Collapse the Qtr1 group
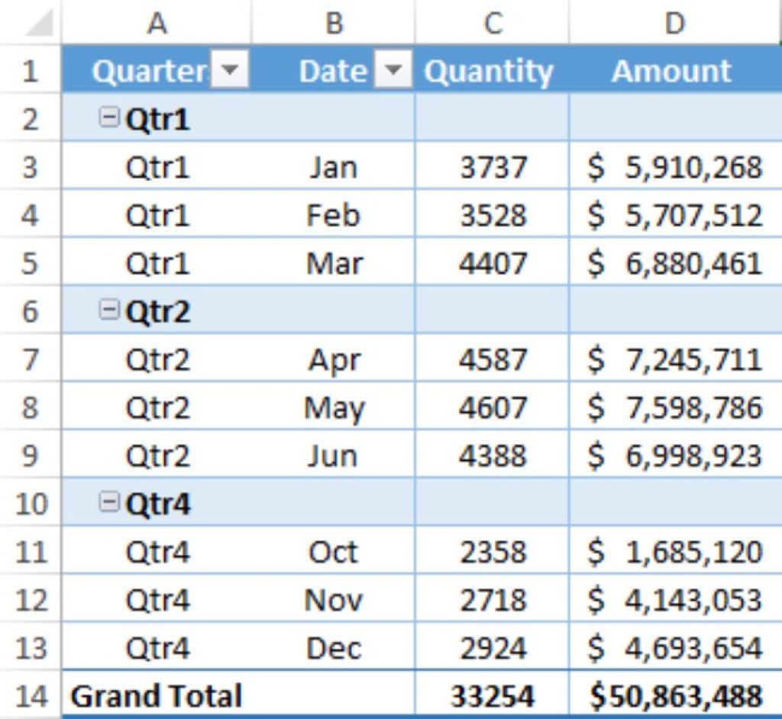This screenshot has height=719, width=782. click(x=110, y=119)
